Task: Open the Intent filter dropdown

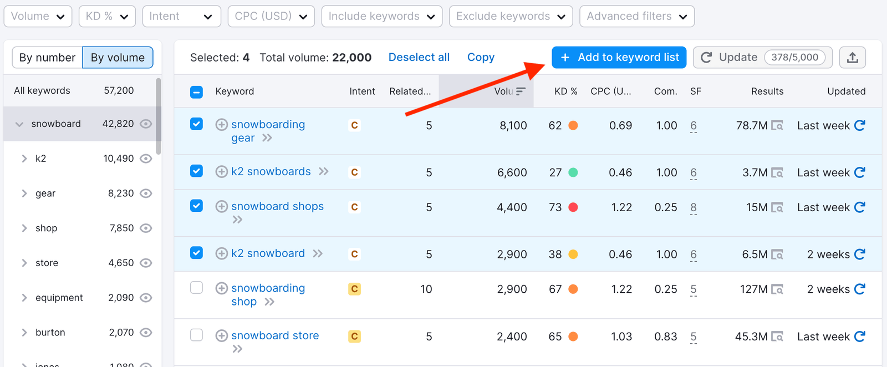Action: click(181, 16)
